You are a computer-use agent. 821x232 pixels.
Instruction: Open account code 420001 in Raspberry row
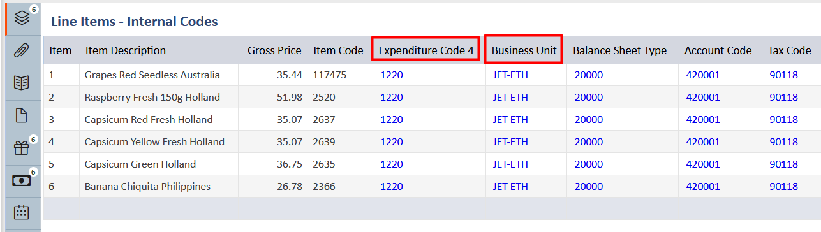(702, 98)
